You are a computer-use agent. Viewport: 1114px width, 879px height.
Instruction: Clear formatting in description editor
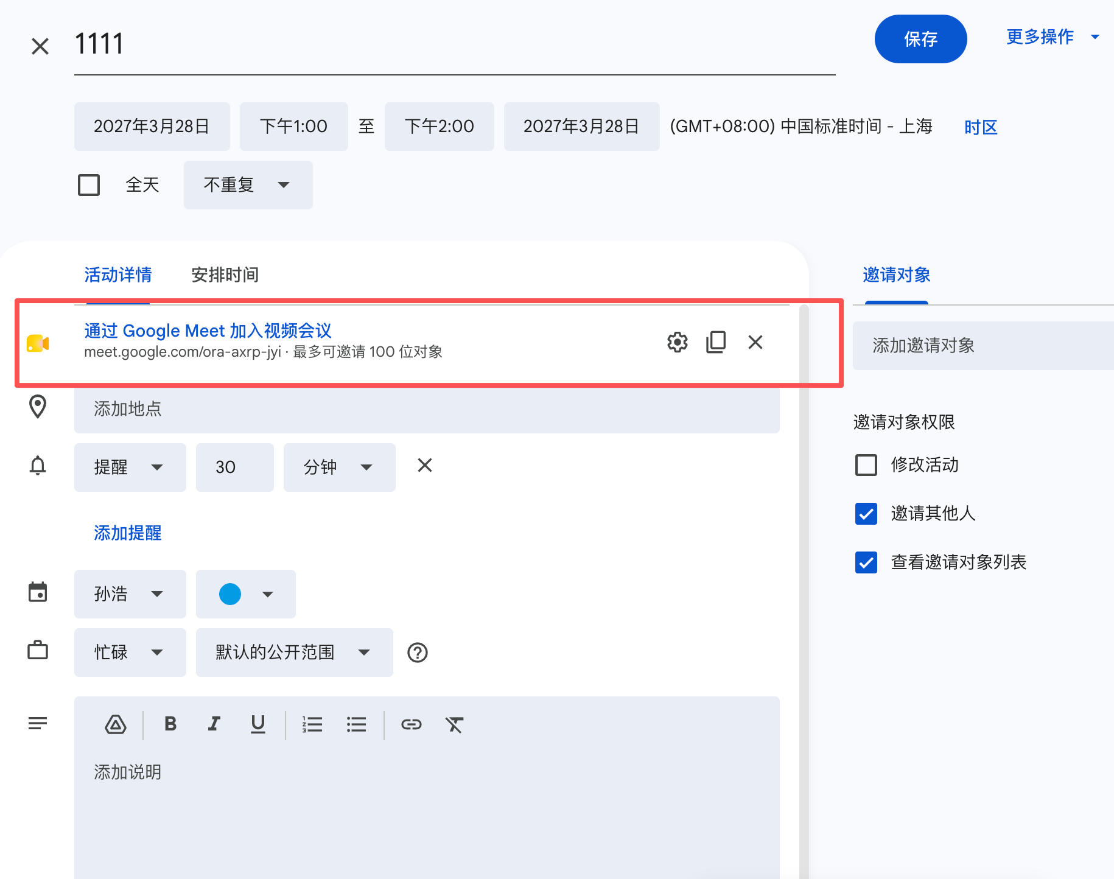[455, 724]
